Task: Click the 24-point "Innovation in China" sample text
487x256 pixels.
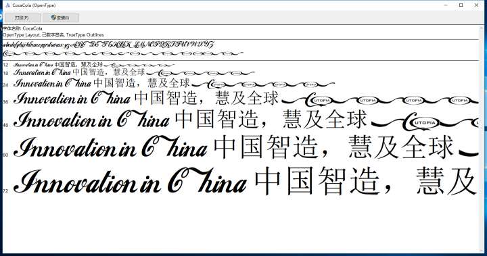Action: [x=52, y=83]
